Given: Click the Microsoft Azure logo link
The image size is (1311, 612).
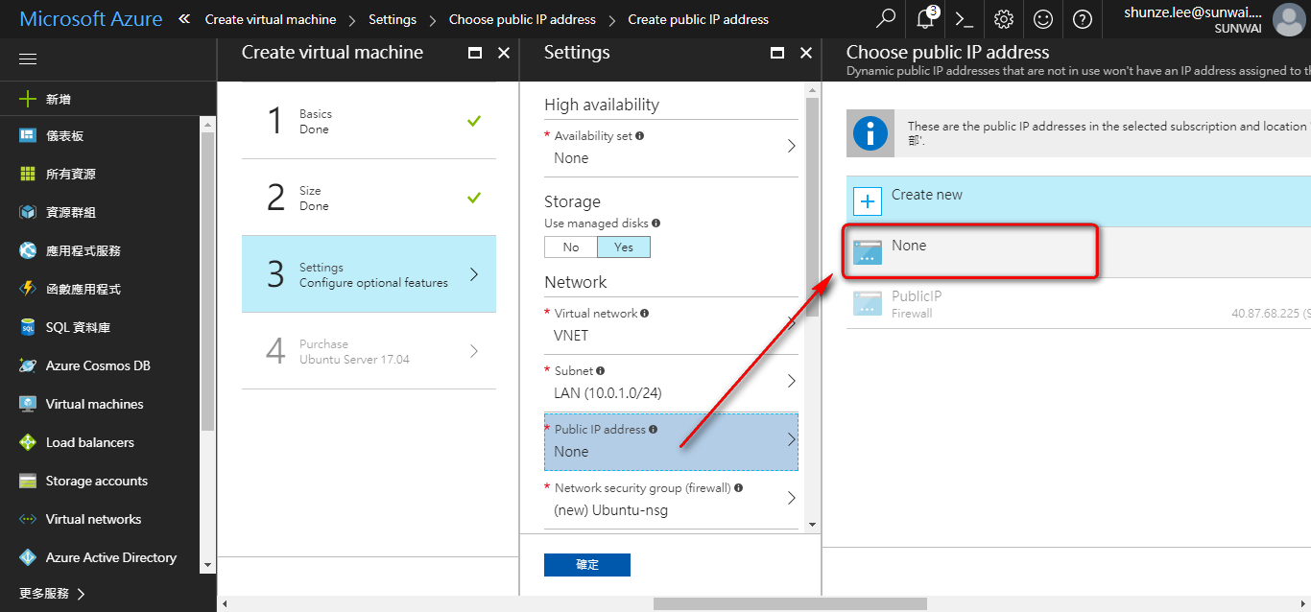Looking at the screenshot, I should pos(90,19).
